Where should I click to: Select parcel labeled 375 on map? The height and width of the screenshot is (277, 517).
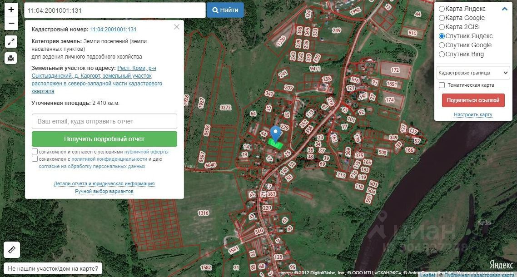[359, 155]
